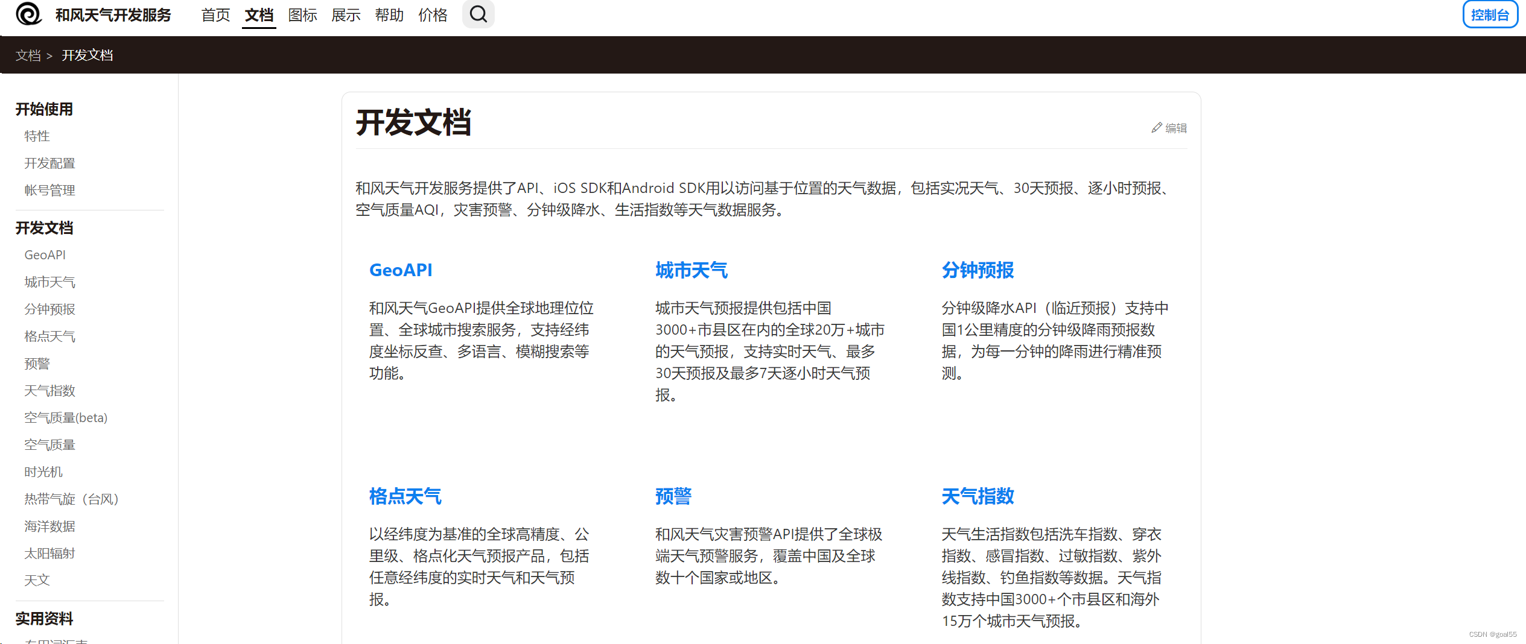Open the 格点天气 card heading link
The image size is (1526, 644).
[405, 496]
